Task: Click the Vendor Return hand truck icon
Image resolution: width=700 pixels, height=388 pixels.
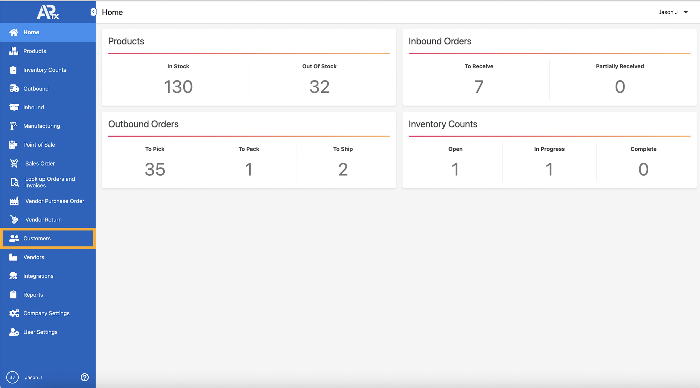Action: pyautogui.click(x=14, y=220)
